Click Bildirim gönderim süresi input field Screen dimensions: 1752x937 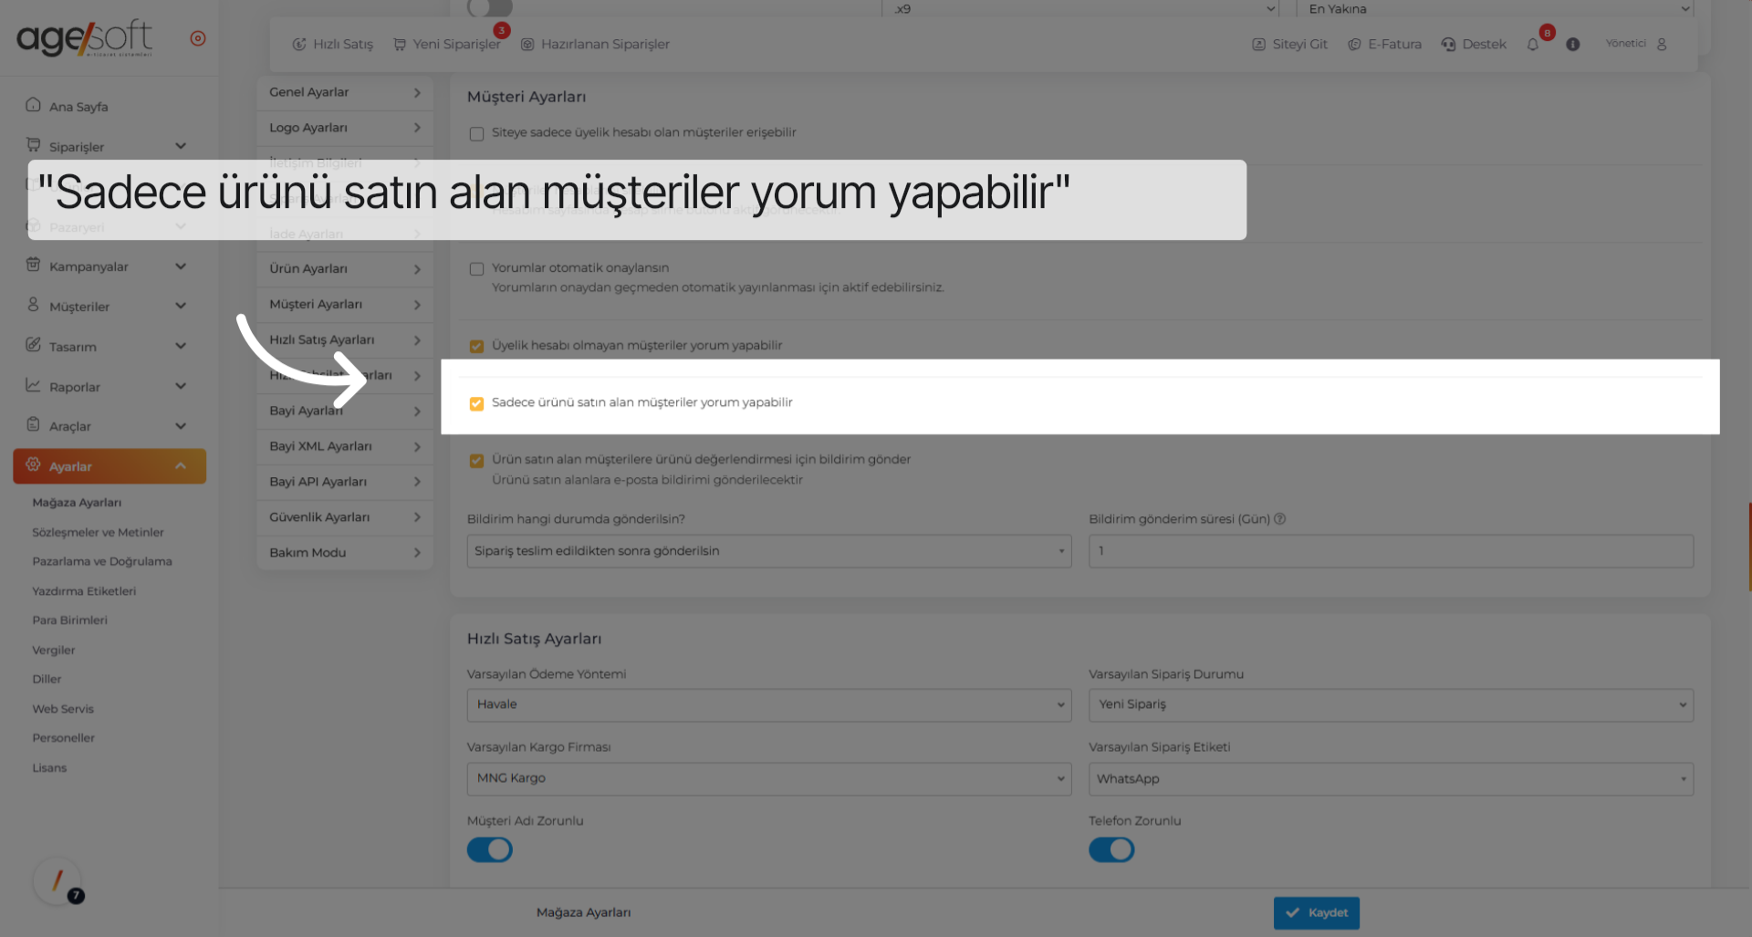1391,551
